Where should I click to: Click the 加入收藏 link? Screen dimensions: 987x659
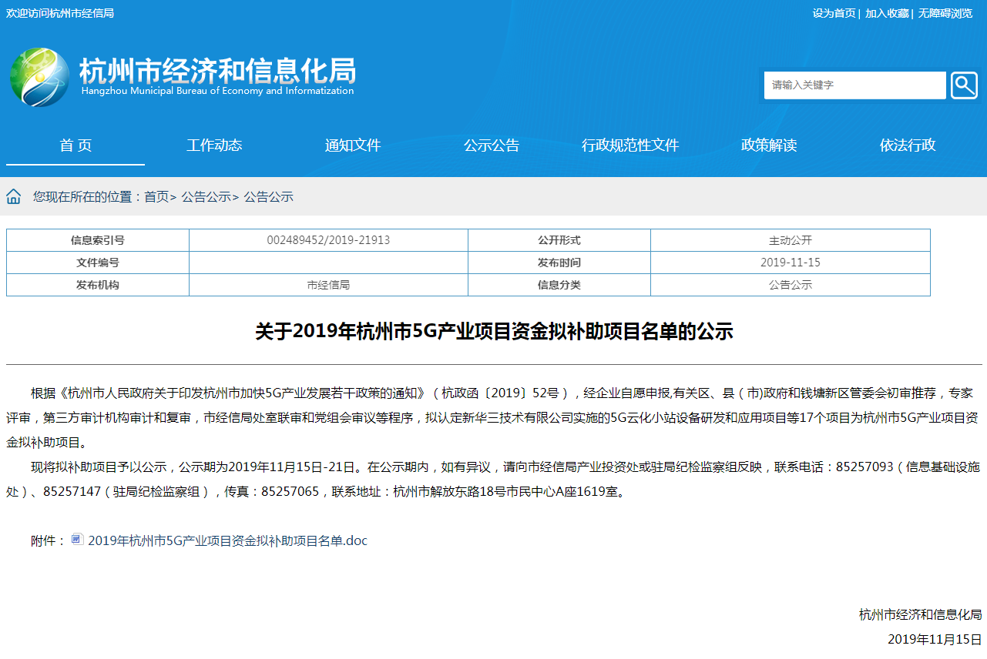887,14
